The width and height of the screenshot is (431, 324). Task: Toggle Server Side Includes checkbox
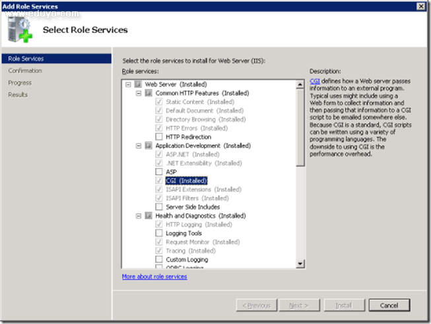[x=158, y=207]
